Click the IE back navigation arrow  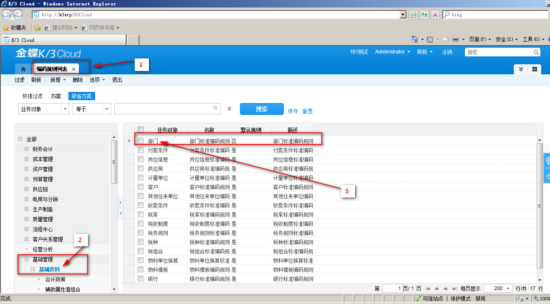[7, 15]
